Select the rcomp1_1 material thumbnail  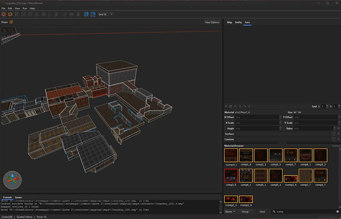tap(231, 199)
